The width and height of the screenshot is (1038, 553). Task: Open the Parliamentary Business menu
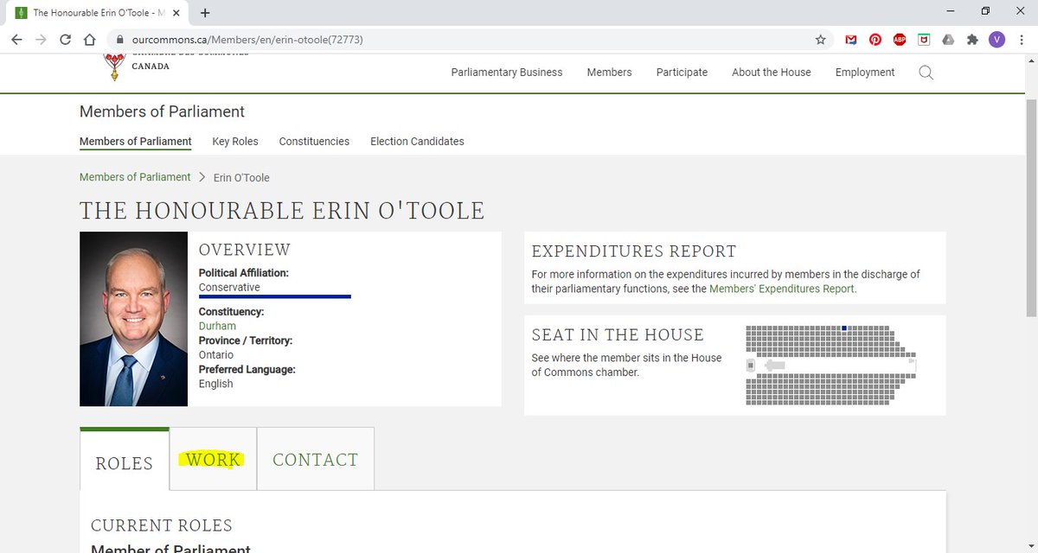507,73
